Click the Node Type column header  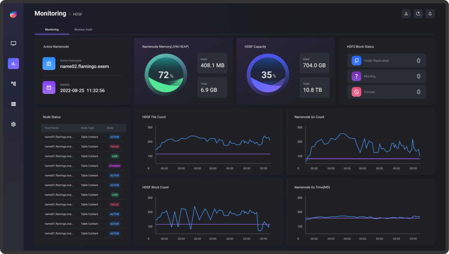[88, 128]
